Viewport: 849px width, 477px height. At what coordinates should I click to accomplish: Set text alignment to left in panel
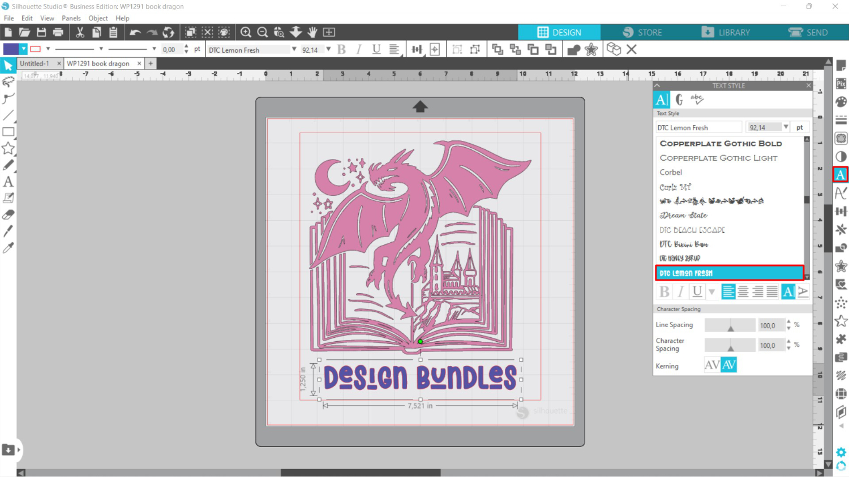728,291
